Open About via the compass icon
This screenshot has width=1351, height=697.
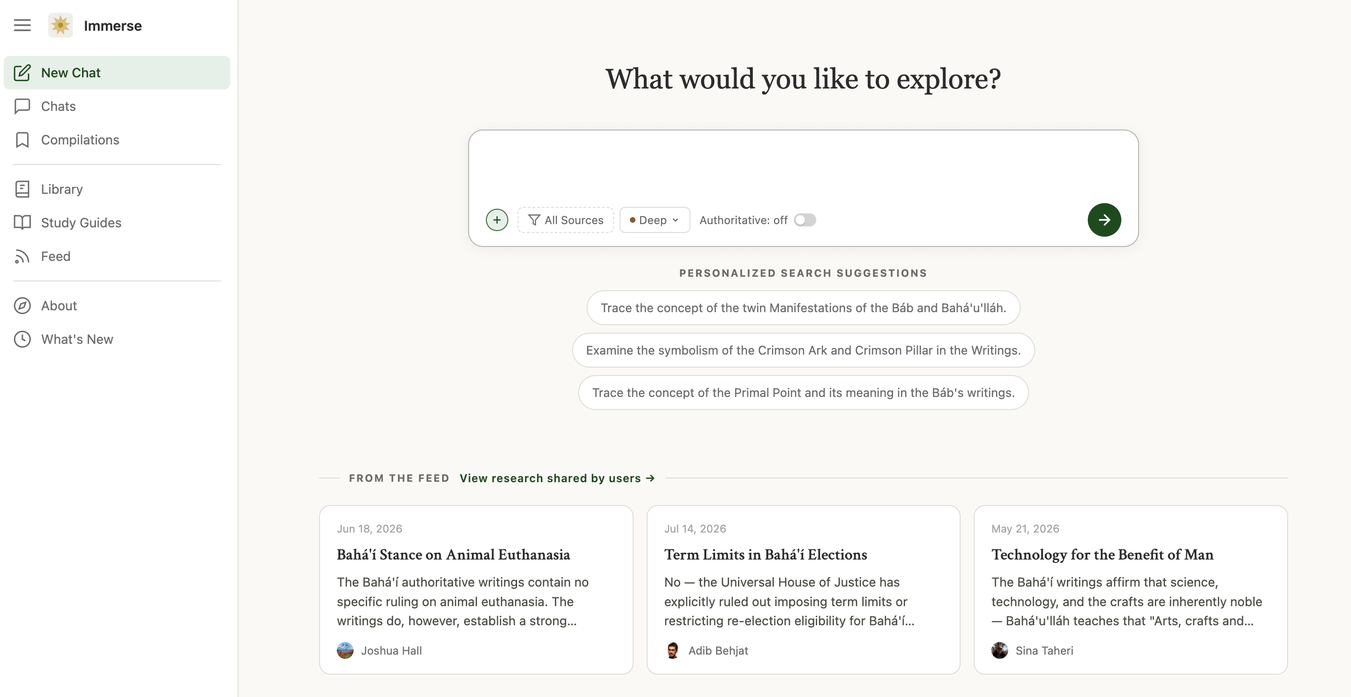coord(22,306)
